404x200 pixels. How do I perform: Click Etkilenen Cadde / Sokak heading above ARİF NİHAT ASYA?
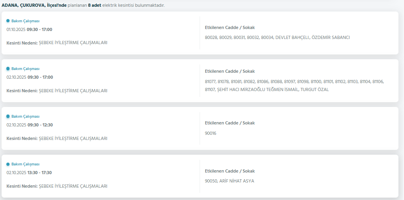click(230, 171)
